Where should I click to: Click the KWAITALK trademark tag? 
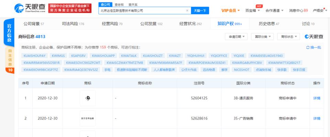[129, 55]
